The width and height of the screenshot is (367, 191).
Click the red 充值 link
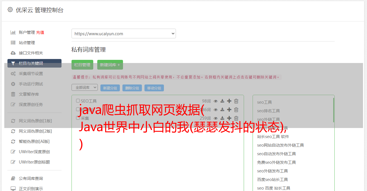click(40, 32)
